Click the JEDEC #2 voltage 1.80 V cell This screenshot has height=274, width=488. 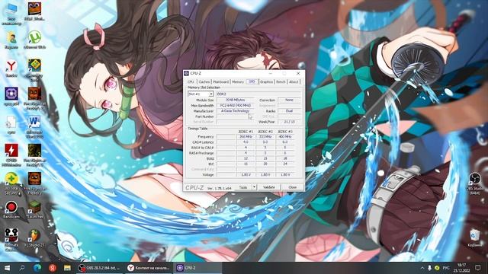265,174
